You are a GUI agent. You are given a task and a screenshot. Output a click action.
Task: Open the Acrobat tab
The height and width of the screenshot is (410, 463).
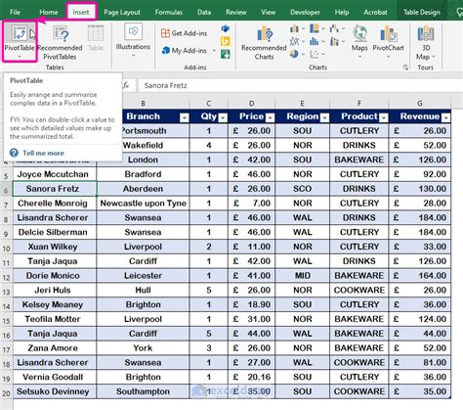[x=375, y=12]
